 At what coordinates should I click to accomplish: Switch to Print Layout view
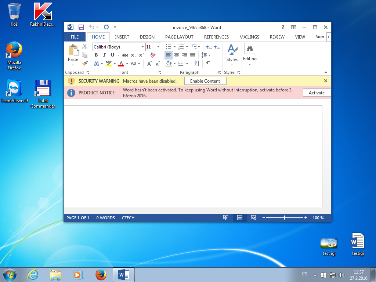[239, 217]
